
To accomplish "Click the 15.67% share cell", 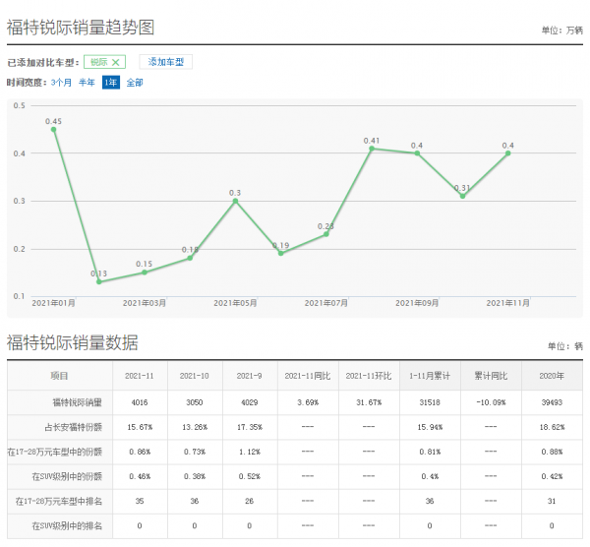I will (140, 427).
